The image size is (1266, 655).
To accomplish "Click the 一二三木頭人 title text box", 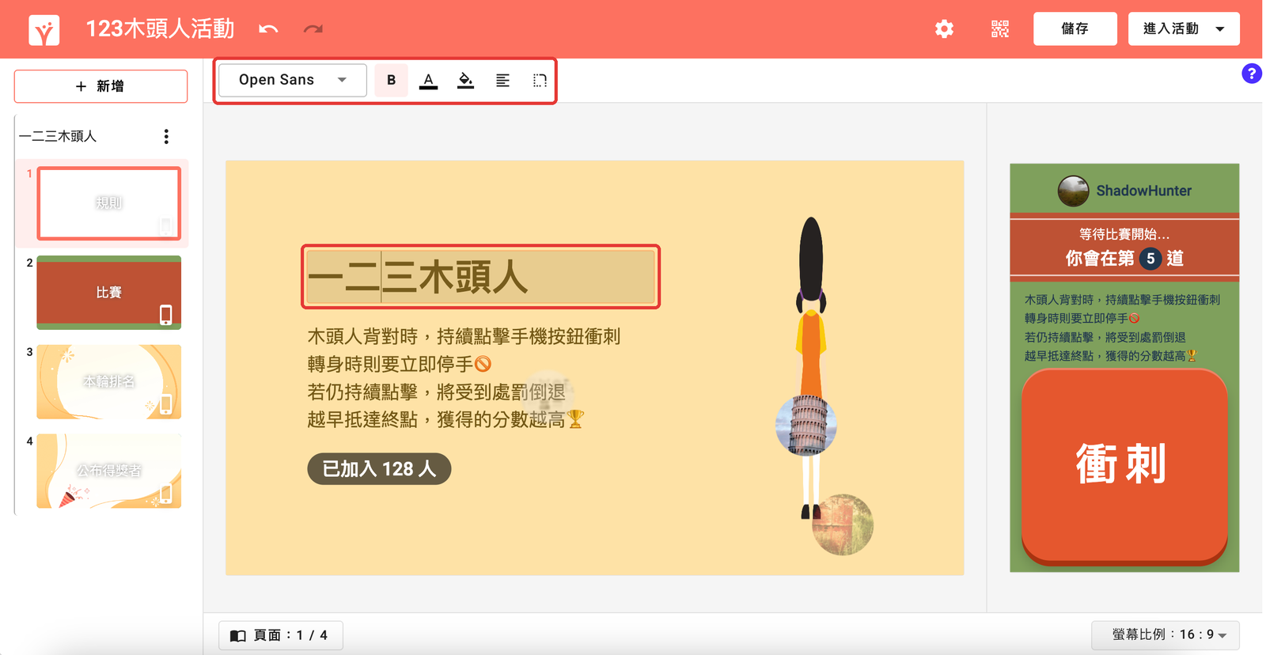I will coord(480,277).
